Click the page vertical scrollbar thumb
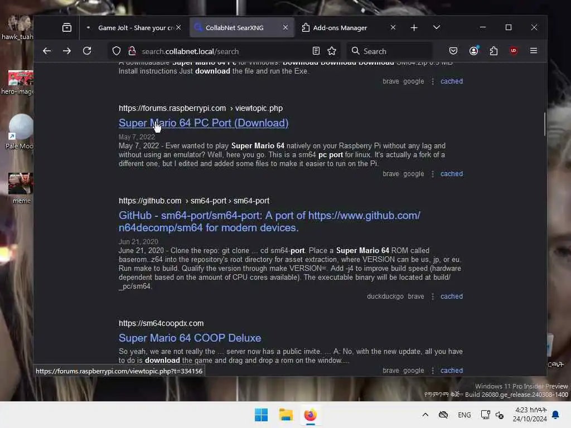This screenshot has height=428, width=571. (x=544, y=124)
